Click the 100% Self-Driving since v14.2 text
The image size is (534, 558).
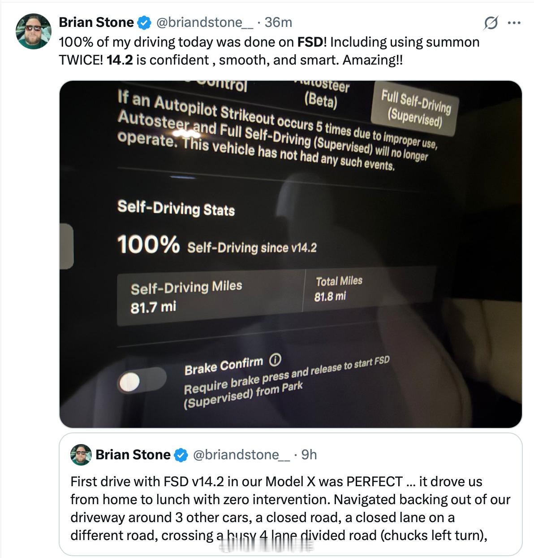pos(217,246)
